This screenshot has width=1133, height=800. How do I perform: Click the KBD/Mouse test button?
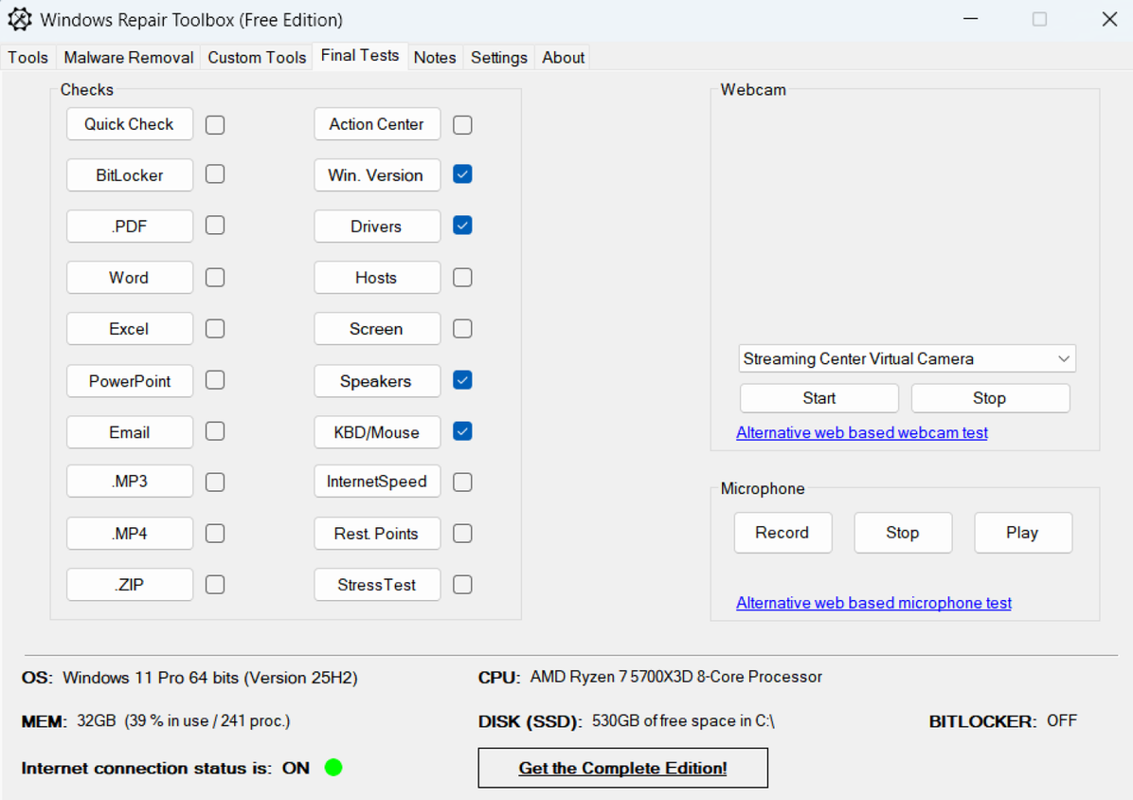click(377, 432)
